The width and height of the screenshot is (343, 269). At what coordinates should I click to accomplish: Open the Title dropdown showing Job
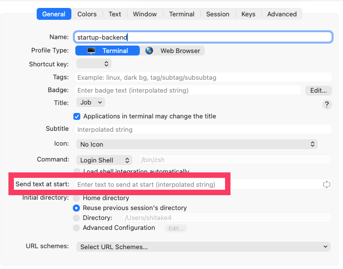pos(91,103)
